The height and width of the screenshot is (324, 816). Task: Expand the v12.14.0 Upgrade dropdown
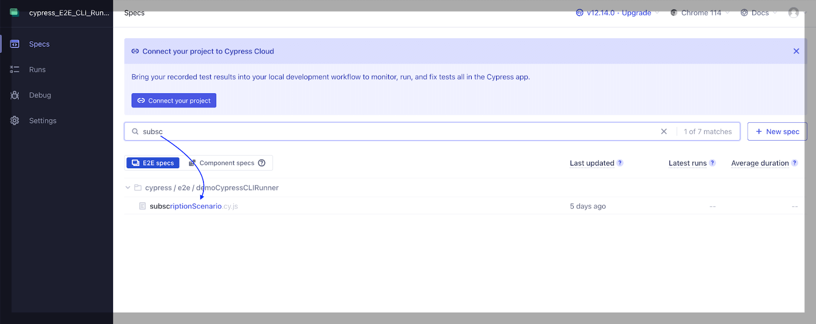point(618,13)
